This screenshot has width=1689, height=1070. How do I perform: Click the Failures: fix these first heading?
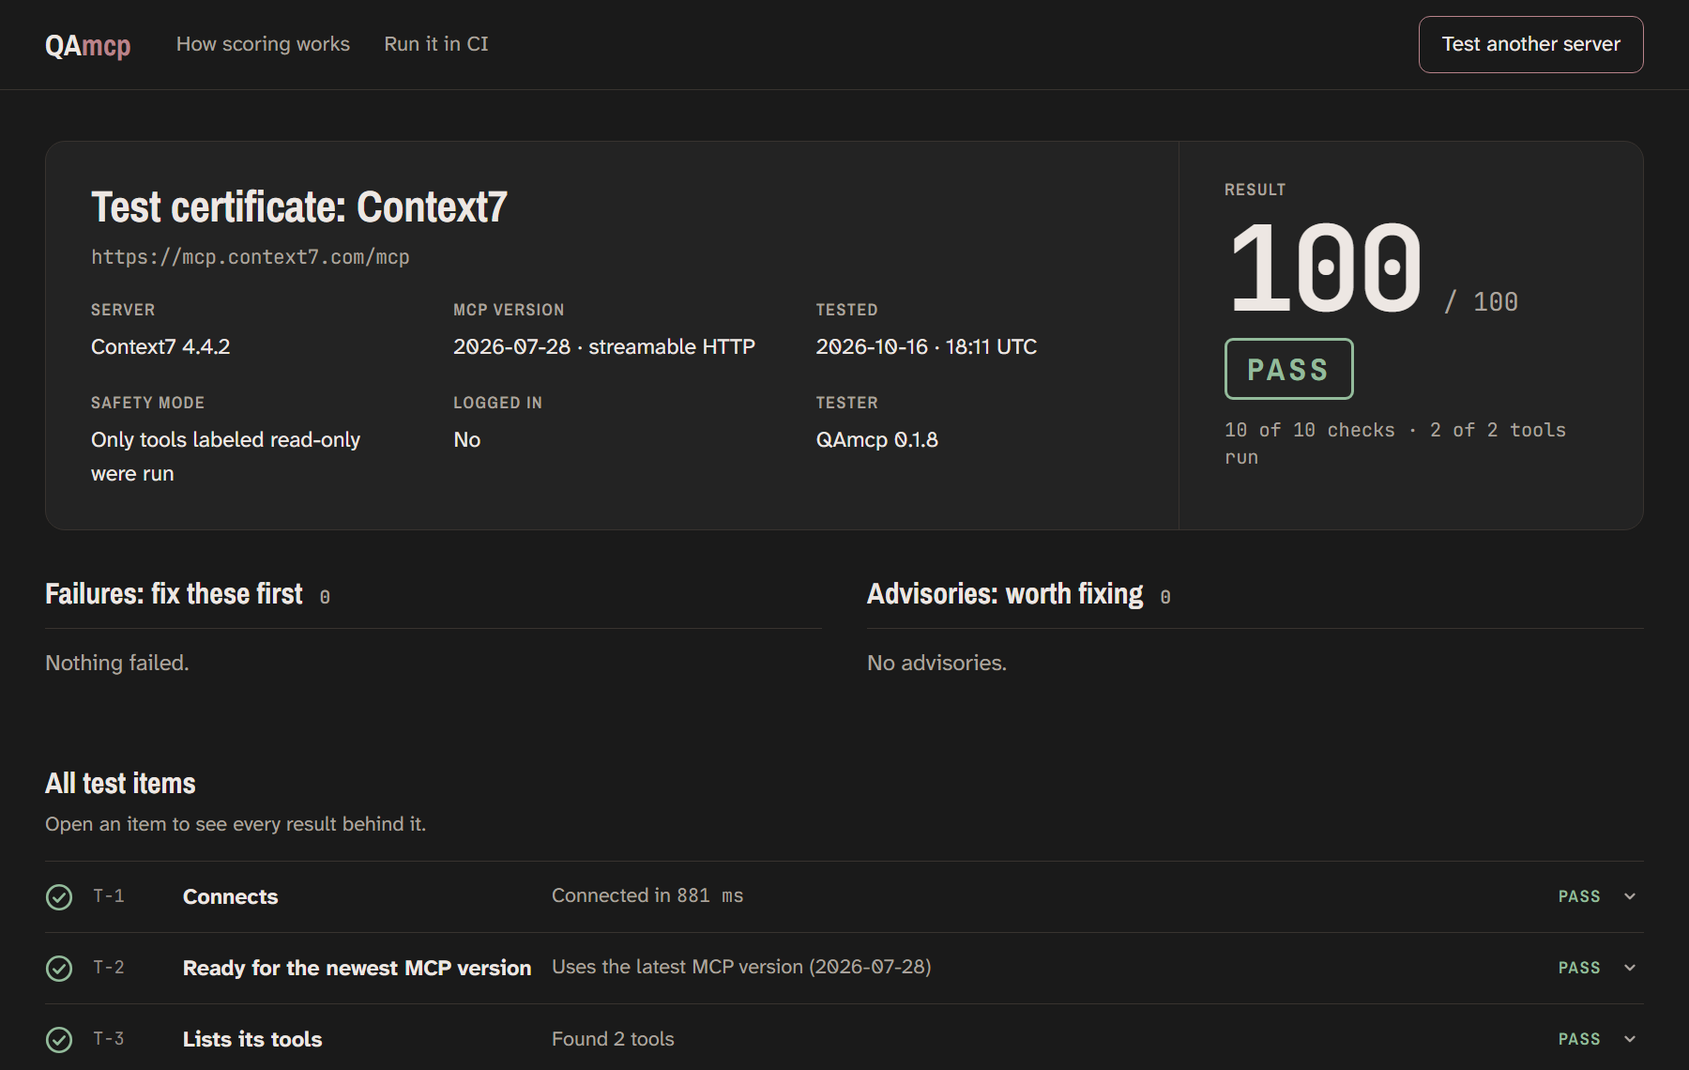coord(174,594)
